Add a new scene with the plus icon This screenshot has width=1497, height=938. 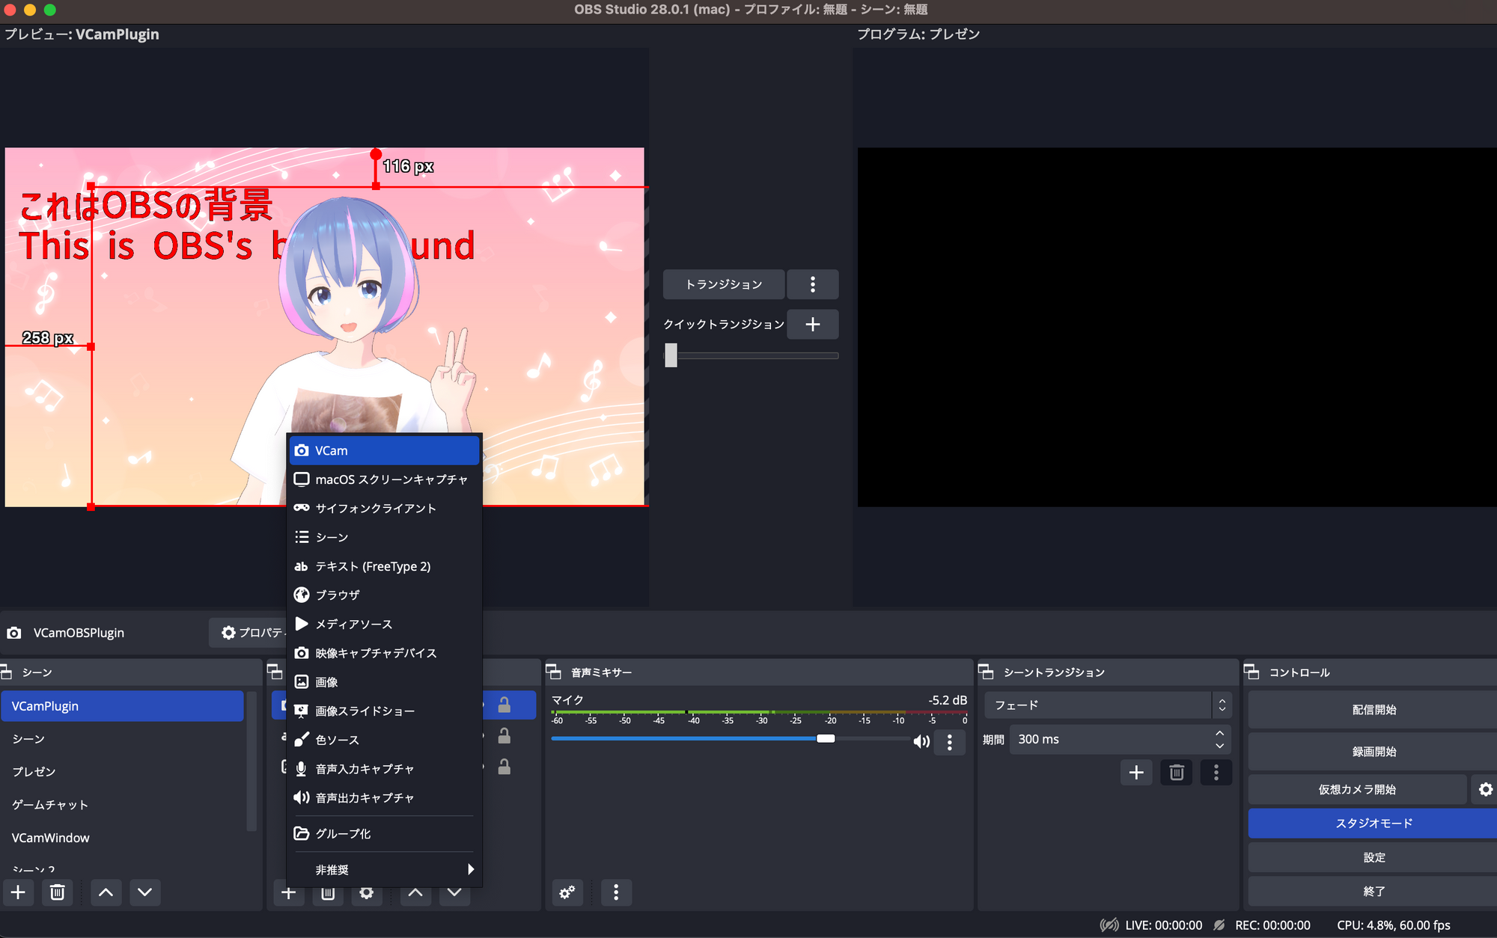click(18, 892)
